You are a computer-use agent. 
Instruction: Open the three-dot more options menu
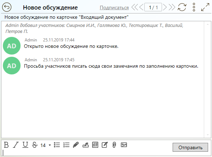click(194, 7)
